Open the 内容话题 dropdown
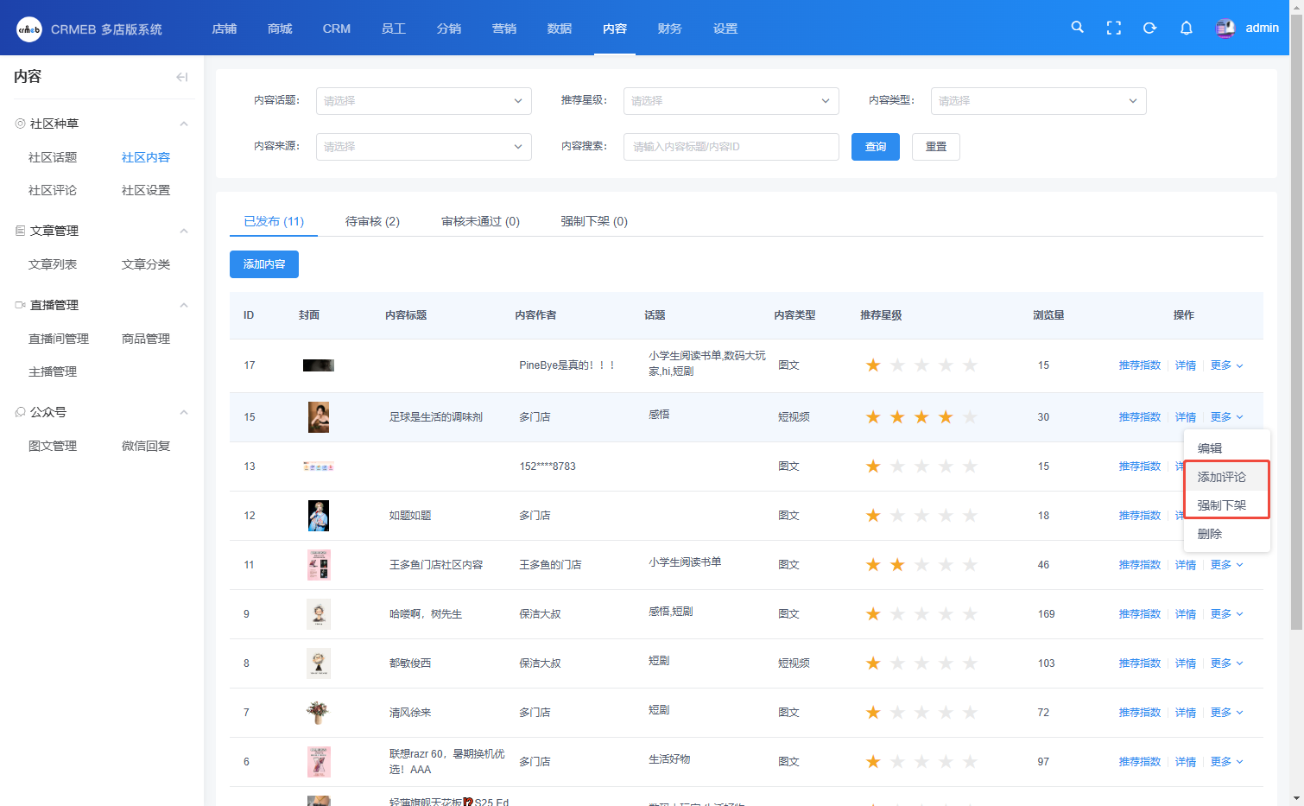This screenshot has height=806, width=1304. pos(423,101)
